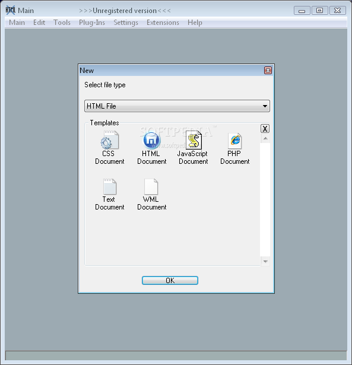Open the Extensions menu
352x365 pixels.
pyautogui.click(x=163, y=23)
